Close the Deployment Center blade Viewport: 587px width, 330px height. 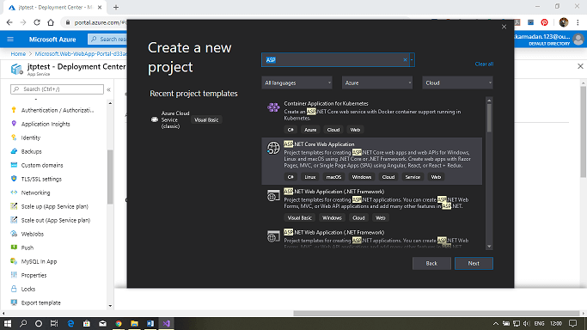tap(580, 66)
